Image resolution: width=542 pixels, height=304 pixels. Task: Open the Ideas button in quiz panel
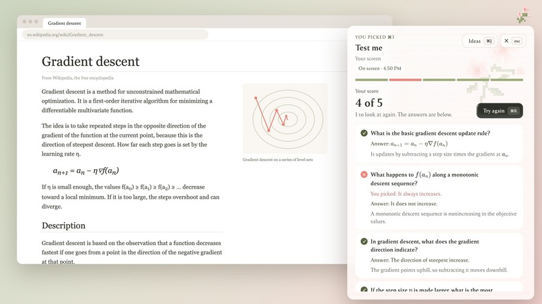[x=479, y=41]
